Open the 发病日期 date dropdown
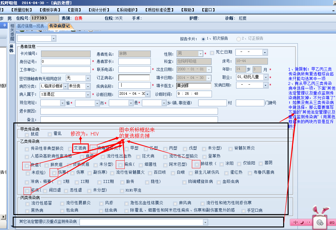336x230 pixels. (x=266, y=85)
